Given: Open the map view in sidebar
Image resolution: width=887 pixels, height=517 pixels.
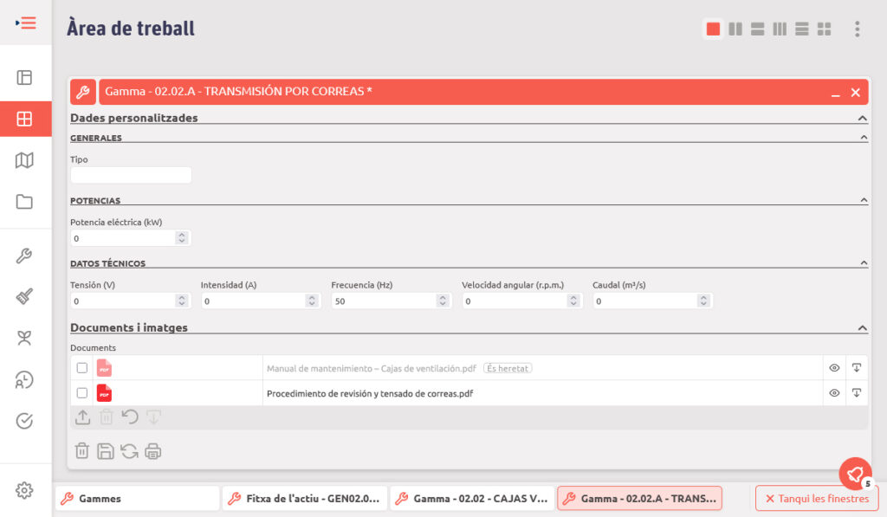Looking at the screenshot, I should click(x=24, y=160).
